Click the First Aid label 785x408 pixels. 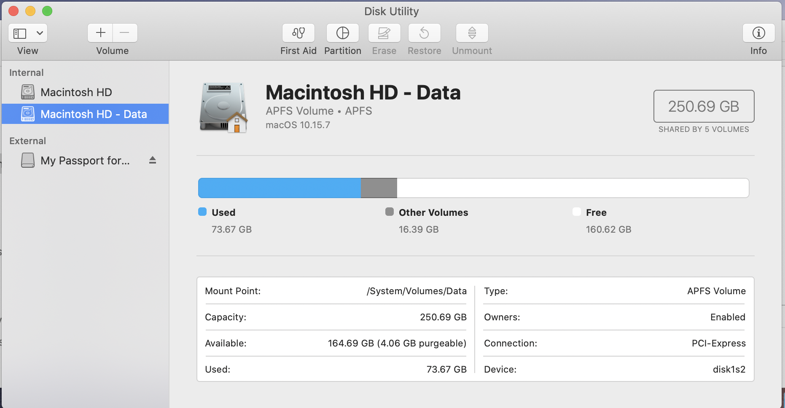298,51
